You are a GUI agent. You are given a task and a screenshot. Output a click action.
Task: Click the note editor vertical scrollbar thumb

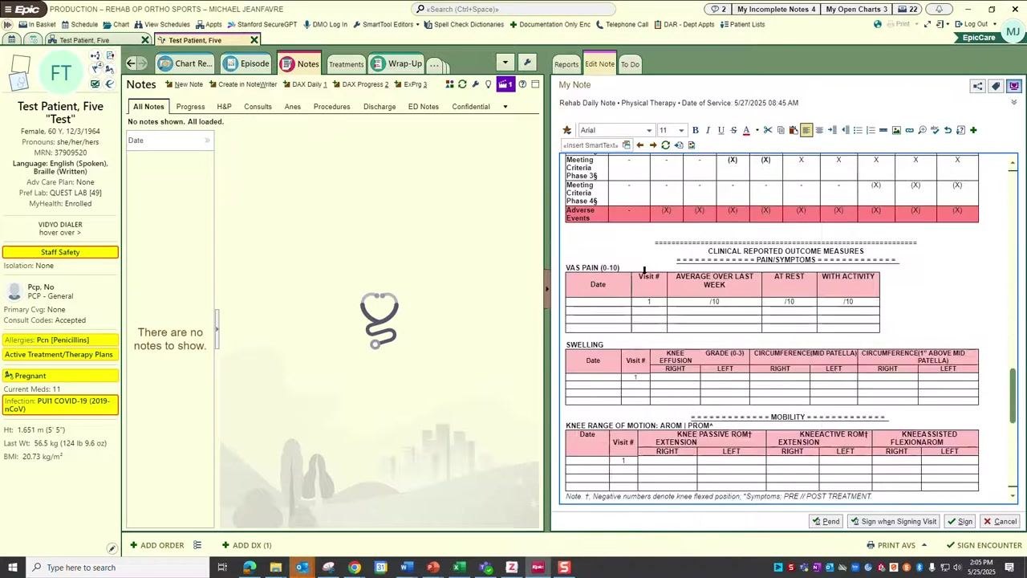pyautogui.click(x=1013, y=396)
